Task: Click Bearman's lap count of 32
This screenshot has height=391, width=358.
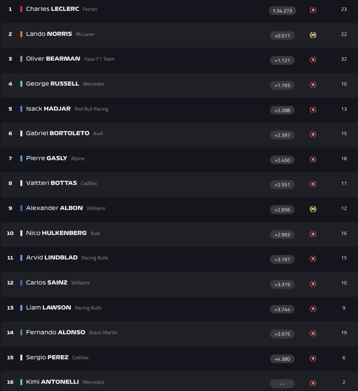Action: coord(344,59)
